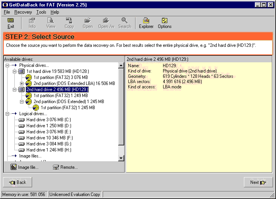Click the "Image files..." tree label
This screenshot has width=276, height=199.
tap(30, 156)
